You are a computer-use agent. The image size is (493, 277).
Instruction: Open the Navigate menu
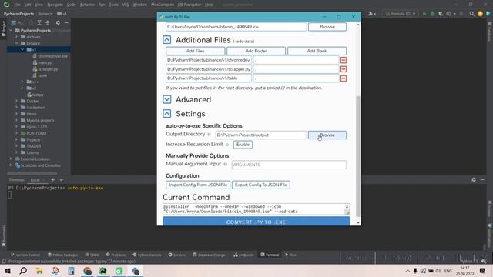[55, 5]
